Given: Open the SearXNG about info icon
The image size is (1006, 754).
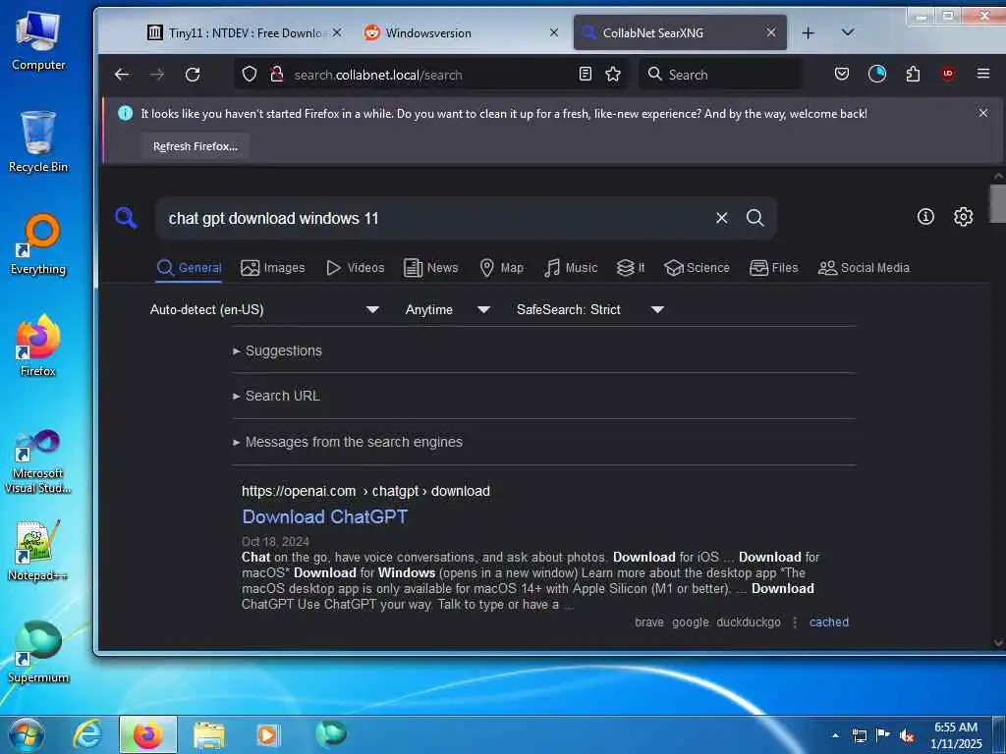Looking at the screenshot, I should (x=925, y=217).
